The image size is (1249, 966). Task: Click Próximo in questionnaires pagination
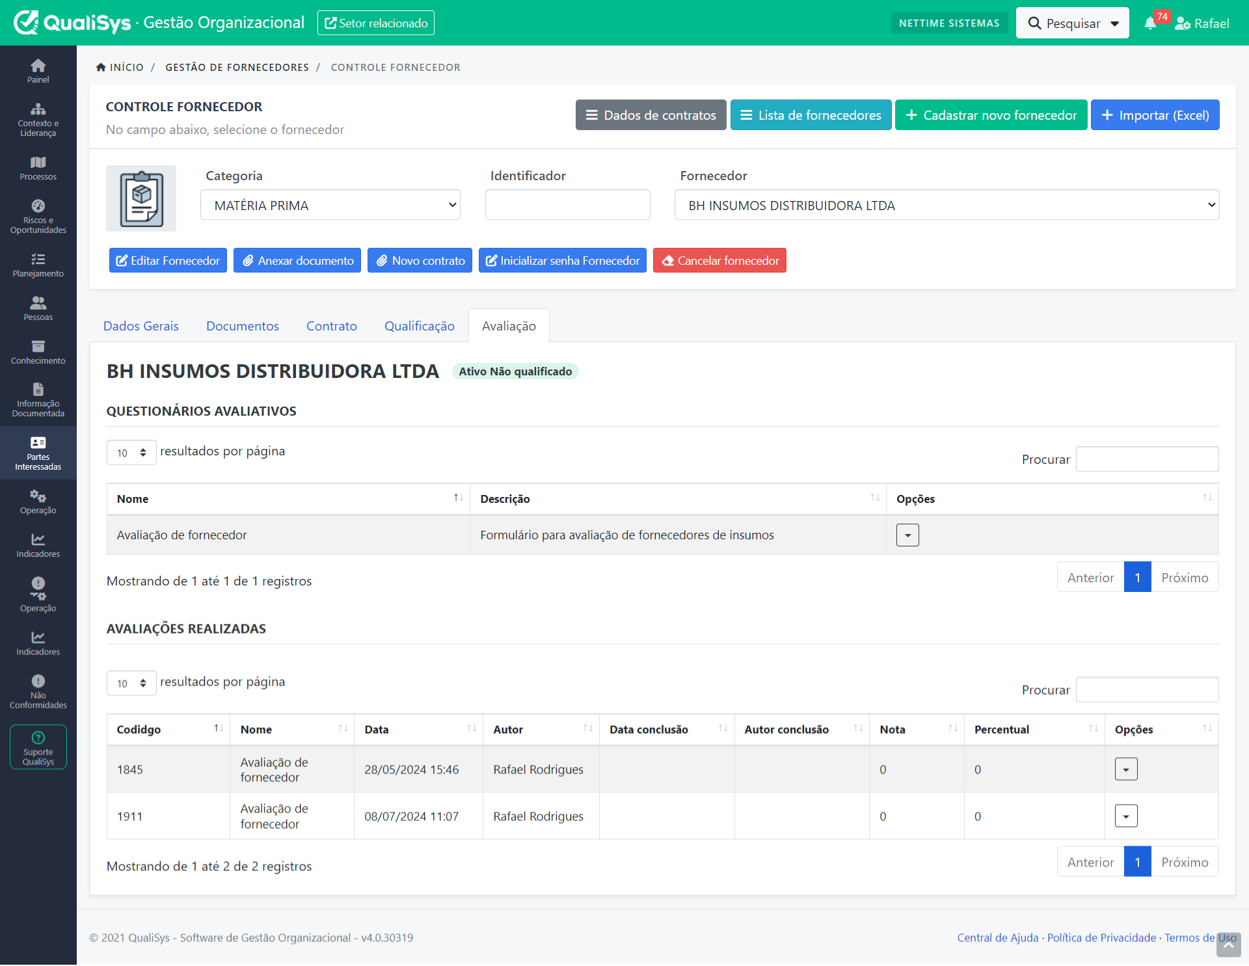point(1185,577)
